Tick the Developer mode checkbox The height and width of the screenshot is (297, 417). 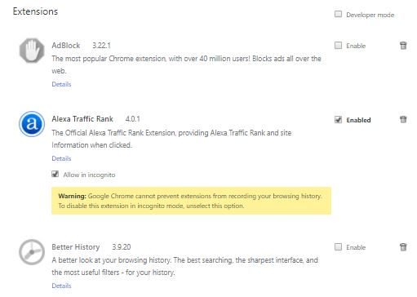338,14
